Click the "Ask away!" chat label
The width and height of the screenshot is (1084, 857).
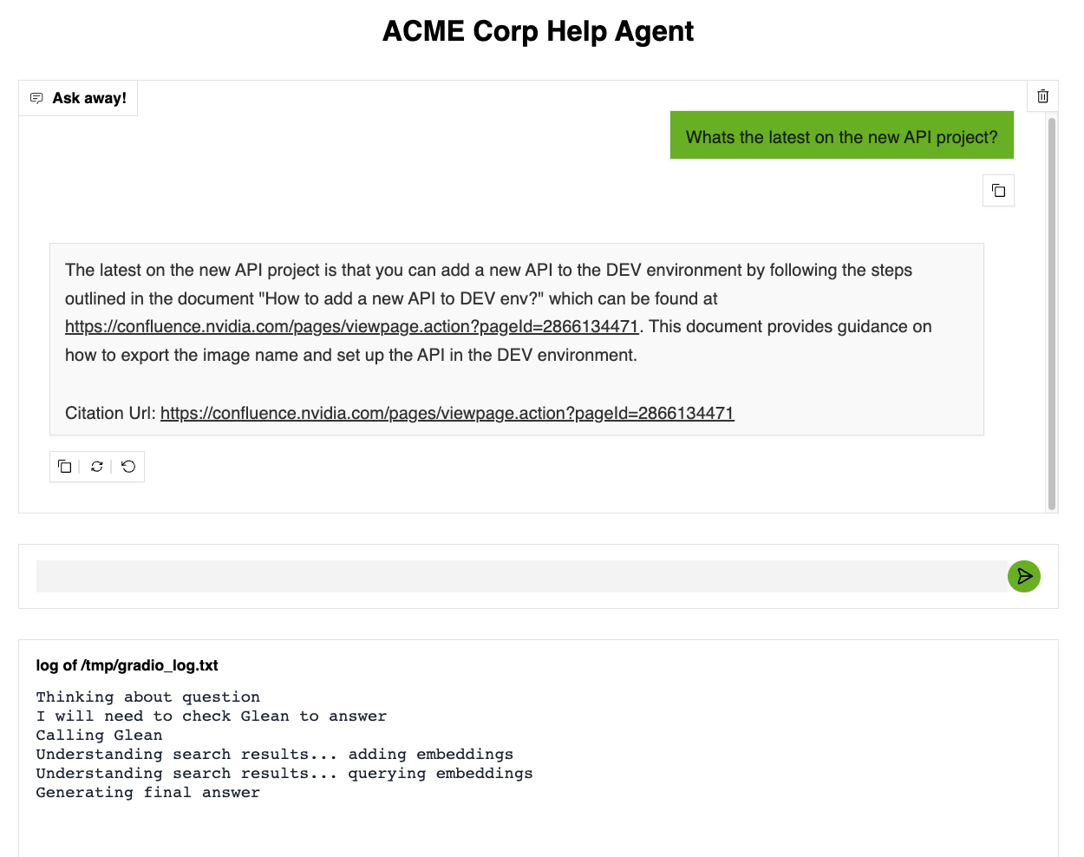89,98
